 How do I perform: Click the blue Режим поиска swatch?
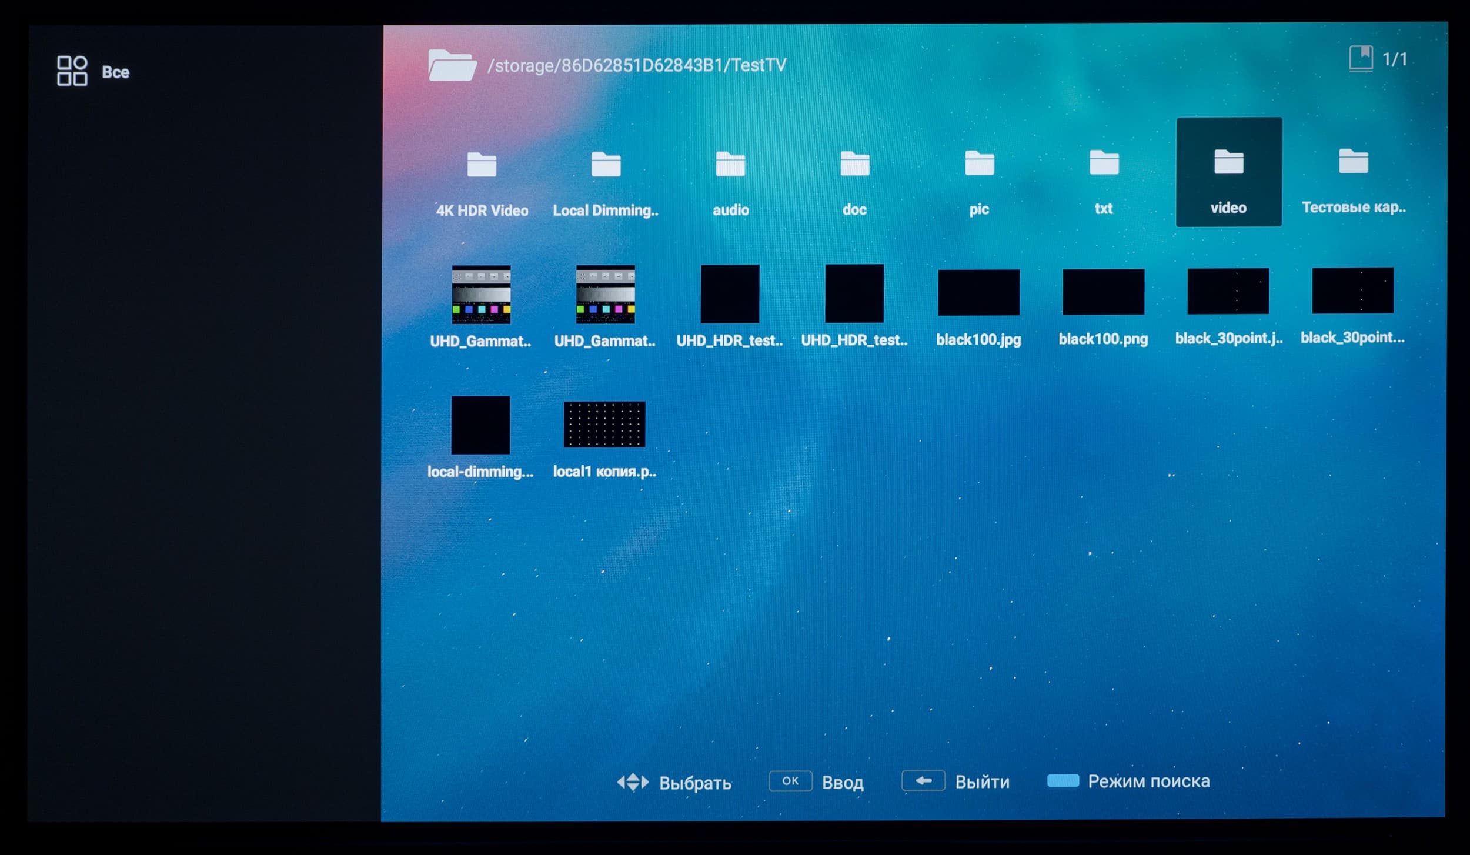point(1063,781)
